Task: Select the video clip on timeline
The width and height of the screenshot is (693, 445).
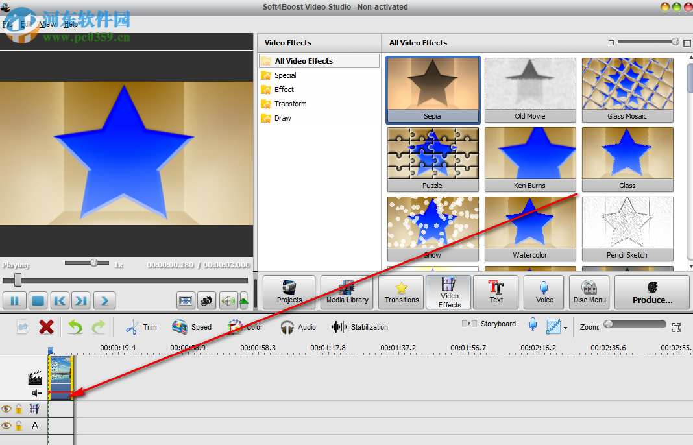Action: point(60,378)
